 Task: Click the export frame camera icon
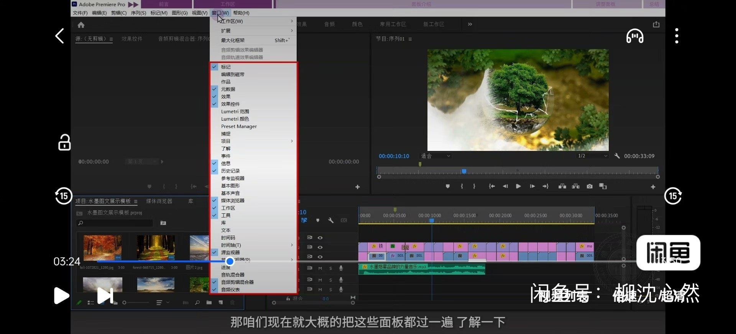coord(590,187)
